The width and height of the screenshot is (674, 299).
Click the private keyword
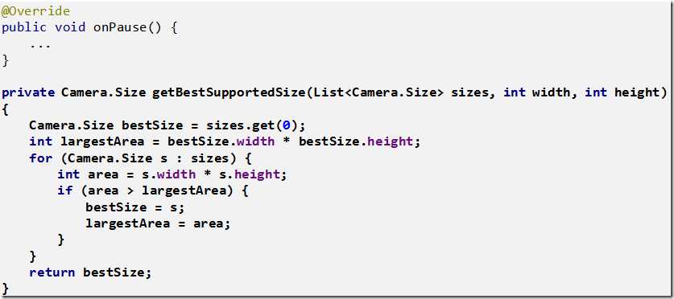(28, 92)
